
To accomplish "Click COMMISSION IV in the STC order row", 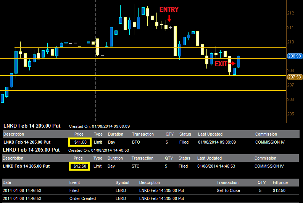I will [269, 166].
